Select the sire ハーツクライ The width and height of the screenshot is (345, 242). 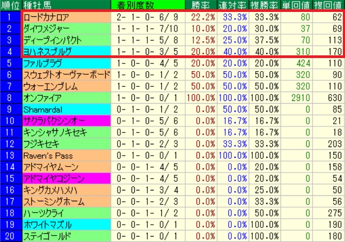67,213
